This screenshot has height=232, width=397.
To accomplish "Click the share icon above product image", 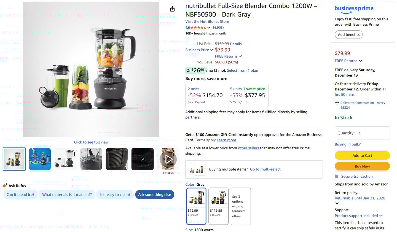I will tap(172, 9).
